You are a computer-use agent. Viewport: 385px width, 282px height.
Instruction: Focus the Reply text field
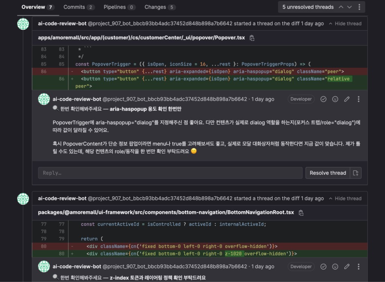point(170,173)
